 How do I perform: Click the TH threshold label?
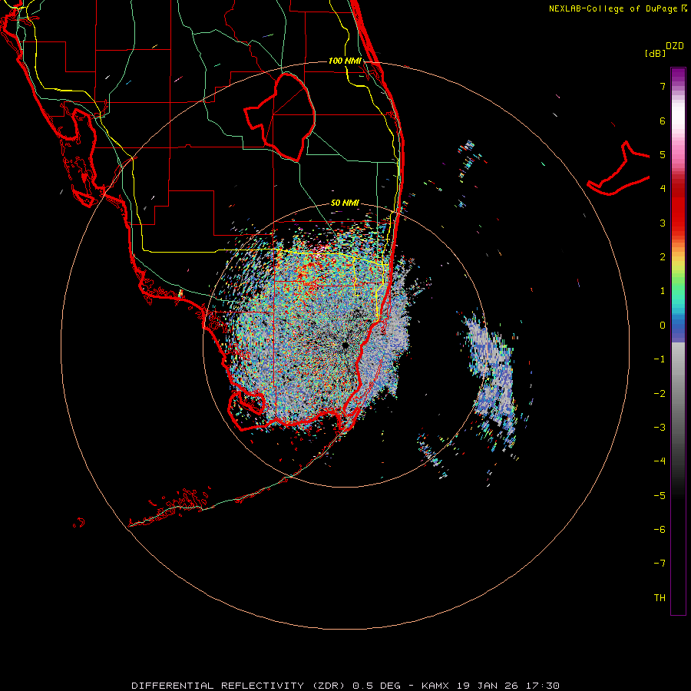pos(660,598)
